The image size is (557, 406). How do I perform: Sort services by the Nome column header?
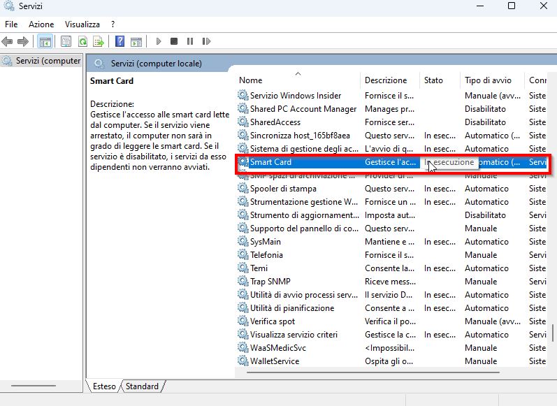[251, 80]
